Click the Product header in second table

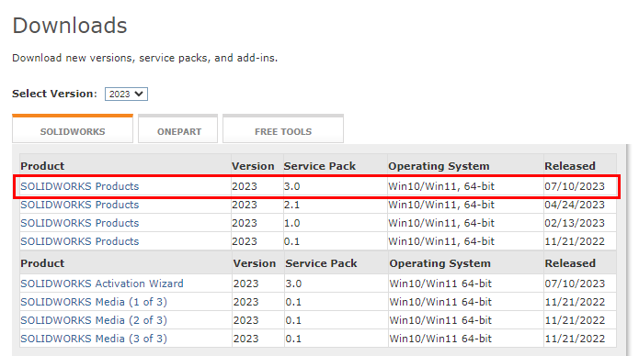pyautogui.click(x=42, y=263)
